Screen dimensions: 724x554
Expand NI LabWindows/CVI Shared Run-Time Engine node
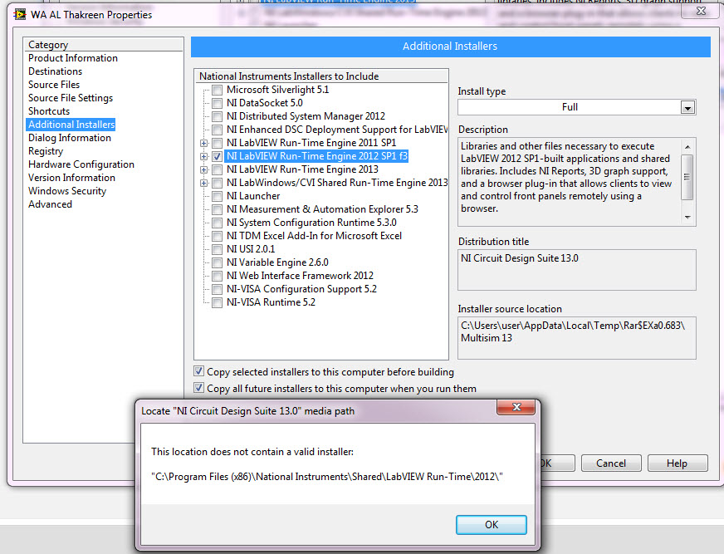(203, 184)
